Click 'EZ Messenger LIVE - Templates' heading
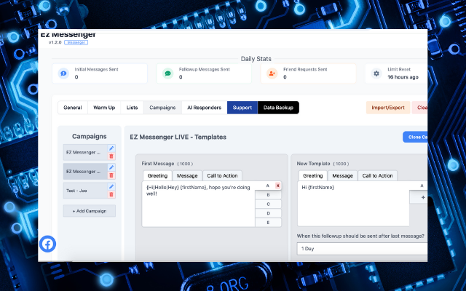This screenshot has height=291, width=466. [x=178, y=137]
